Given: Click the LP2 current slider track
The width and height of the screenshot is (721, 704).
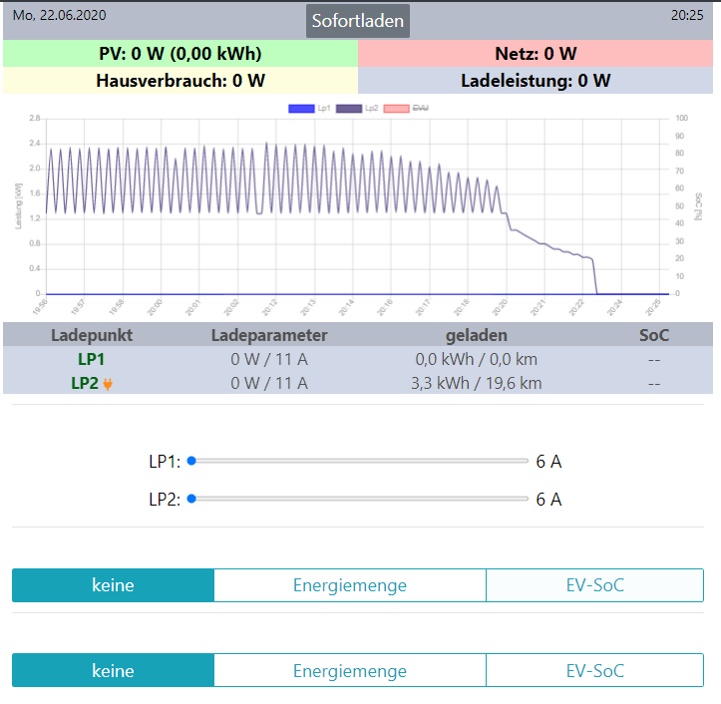Looking at the screenshot, I should point(359,499).
